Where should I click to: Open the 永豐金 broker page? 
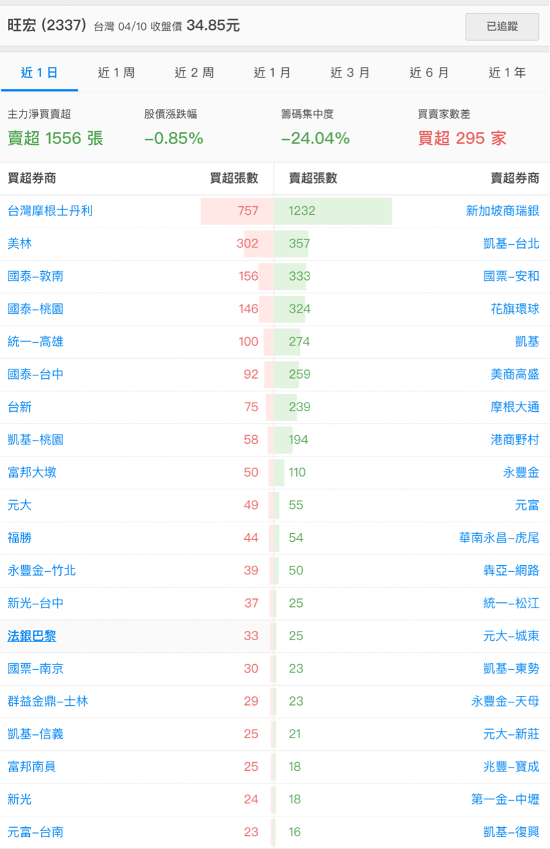point(522,472)
